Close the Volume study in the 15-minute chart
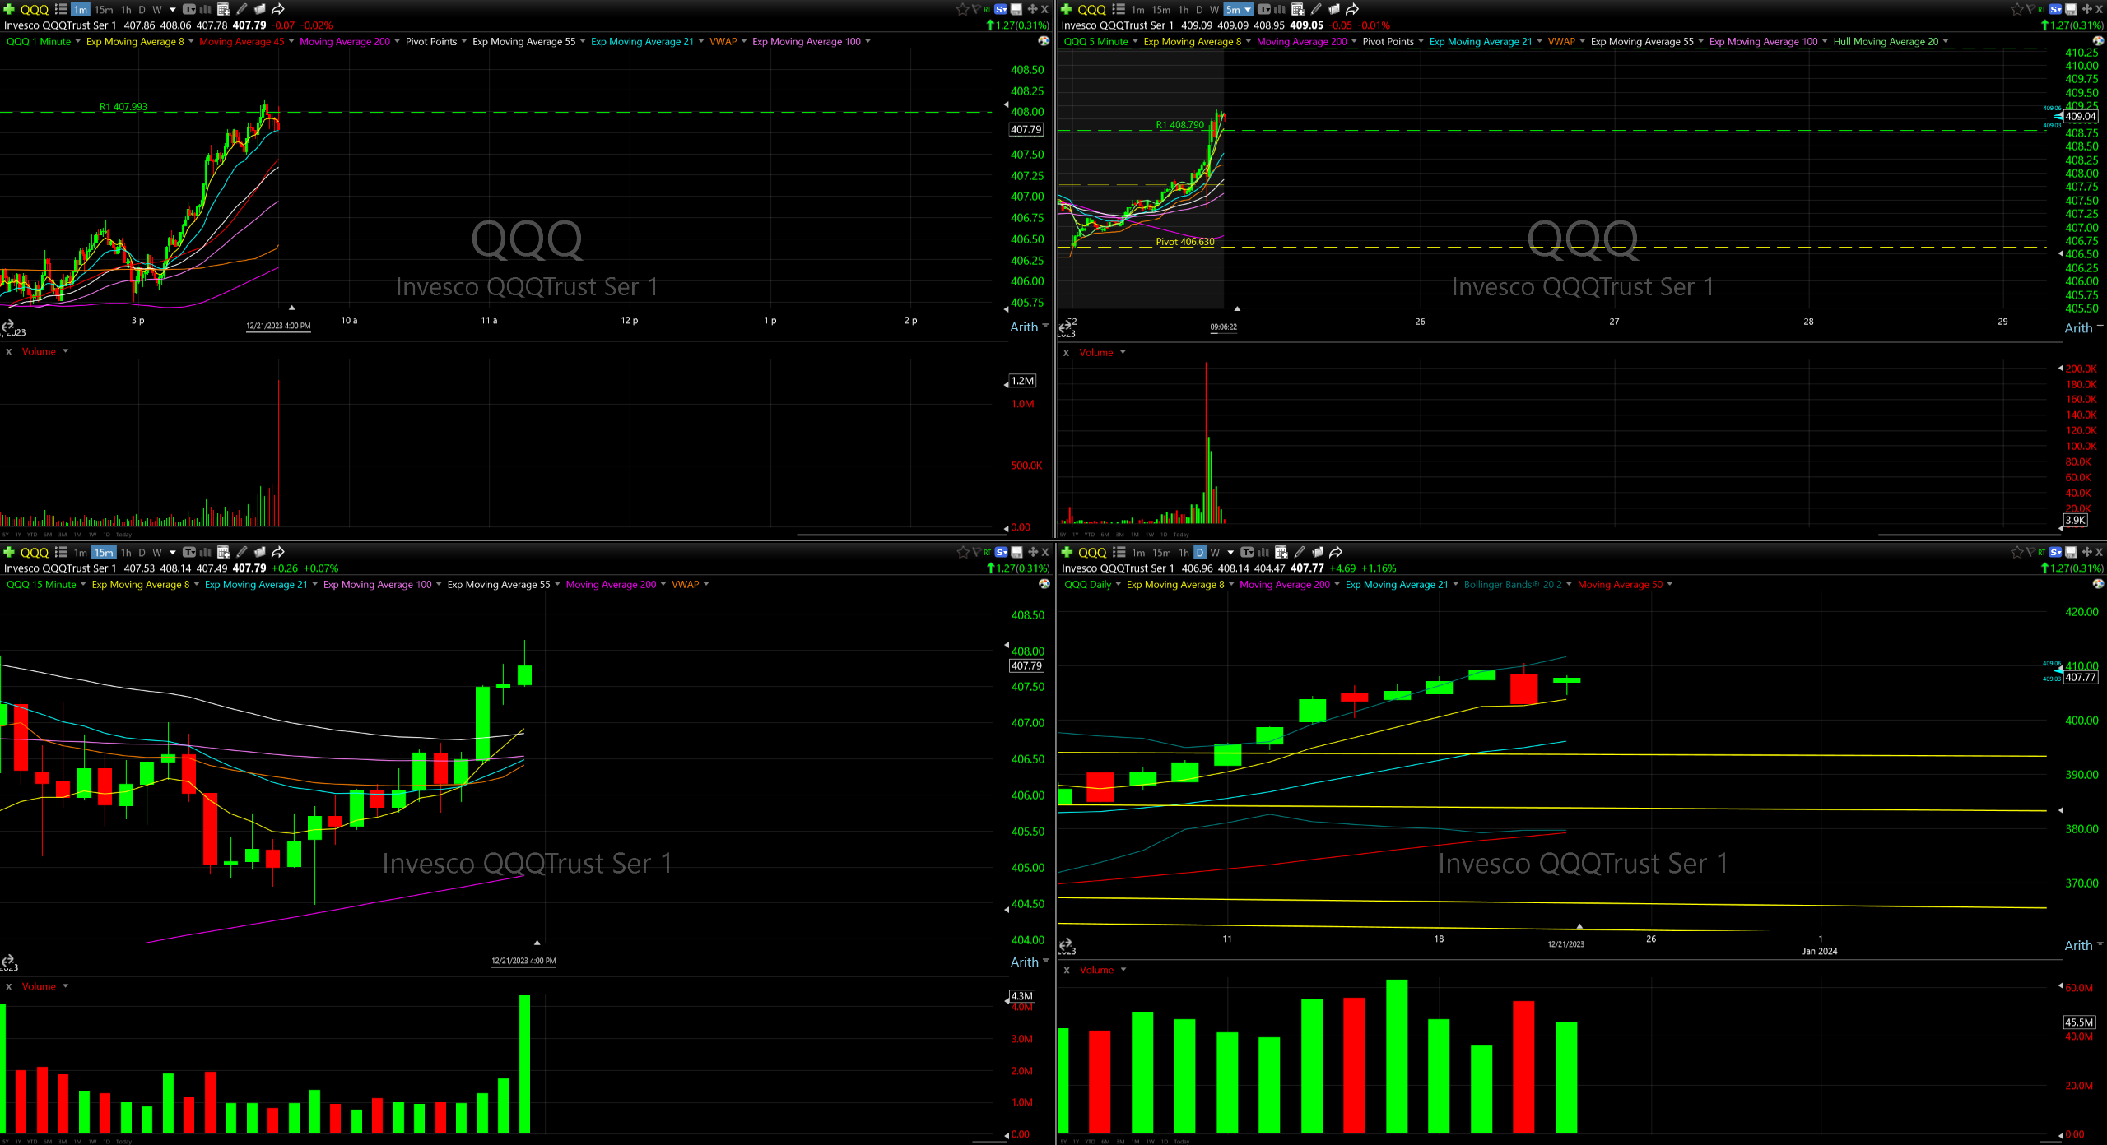2107x1145 pixels. (8, 986)
